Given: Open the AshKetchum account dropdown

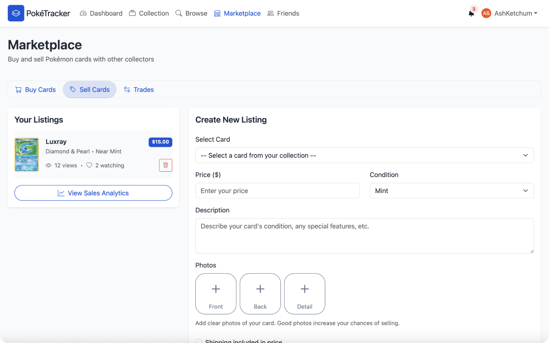Looking at the screenshot, I should point(516,13).
